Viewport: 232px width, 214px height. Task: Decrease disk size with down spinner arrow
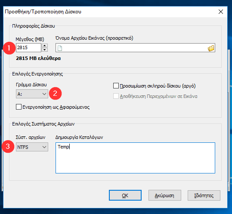[x=45, y=50]
